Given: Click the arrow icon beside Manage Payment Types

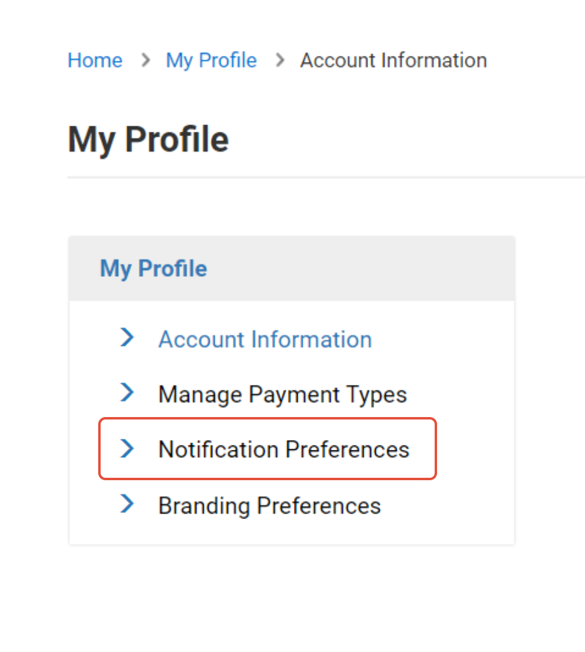Looking at the screenshot, I should tap(127, 392).
